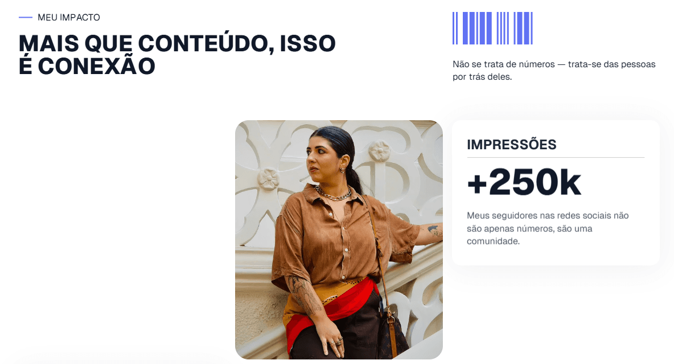The height and width of the screenshot is (364, 674).
Task: Click the +250k statistic number
Action: click(x=524, y=183)
